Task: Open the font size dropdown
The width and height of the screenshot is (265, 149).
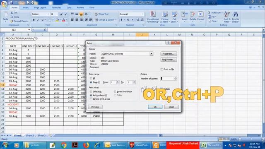Action: [57, 14]
